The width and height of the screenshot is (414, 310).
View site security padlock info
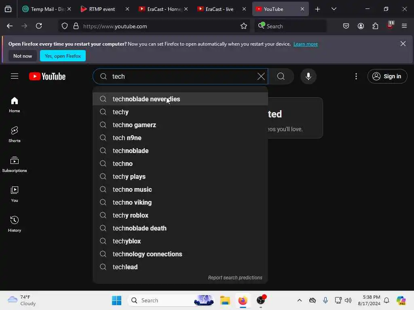(76, 26)
